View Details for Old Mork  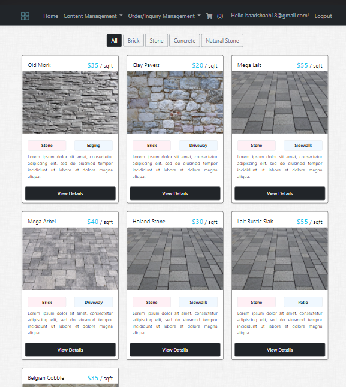70,193
